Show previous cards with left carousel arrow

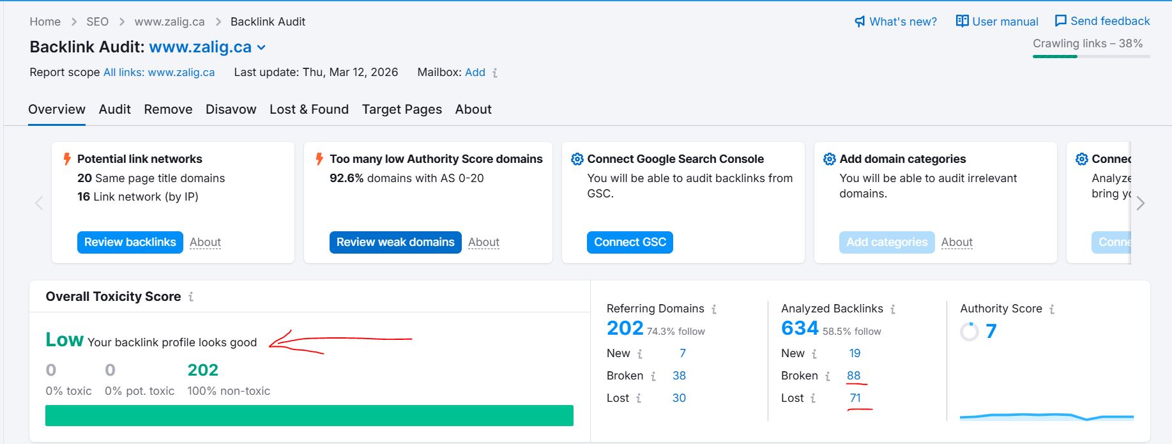[39, 204]
